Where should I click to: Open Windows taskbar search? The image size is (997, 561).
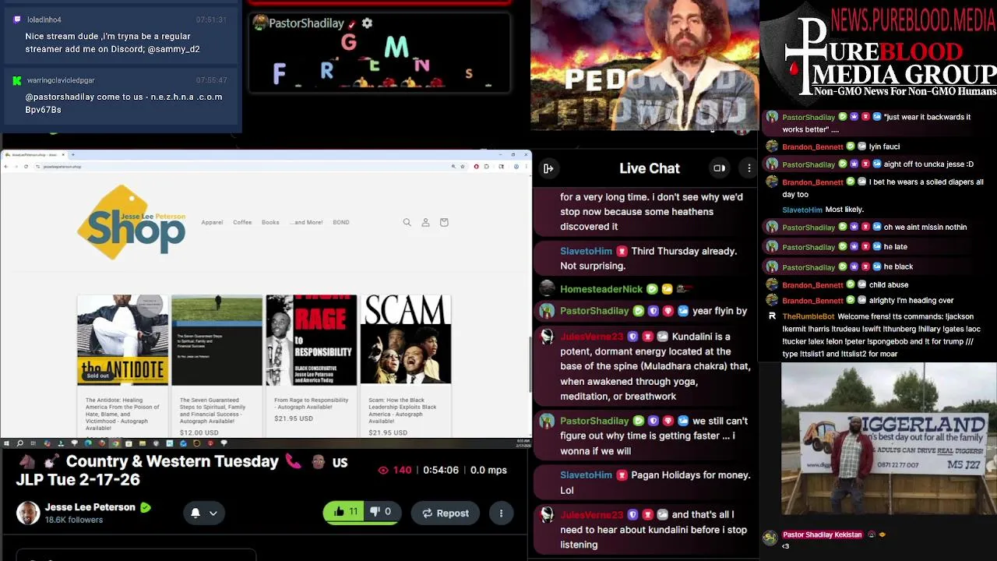pyautogui.click(x=19, y=443)
